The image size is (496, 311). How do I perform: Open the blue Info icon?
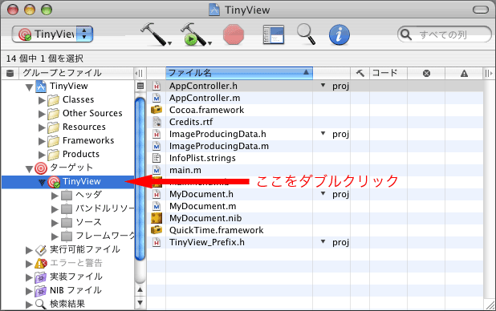339,34
